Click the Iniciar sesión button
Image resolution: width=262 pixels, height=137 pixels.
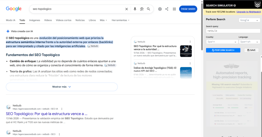[188, 9]
